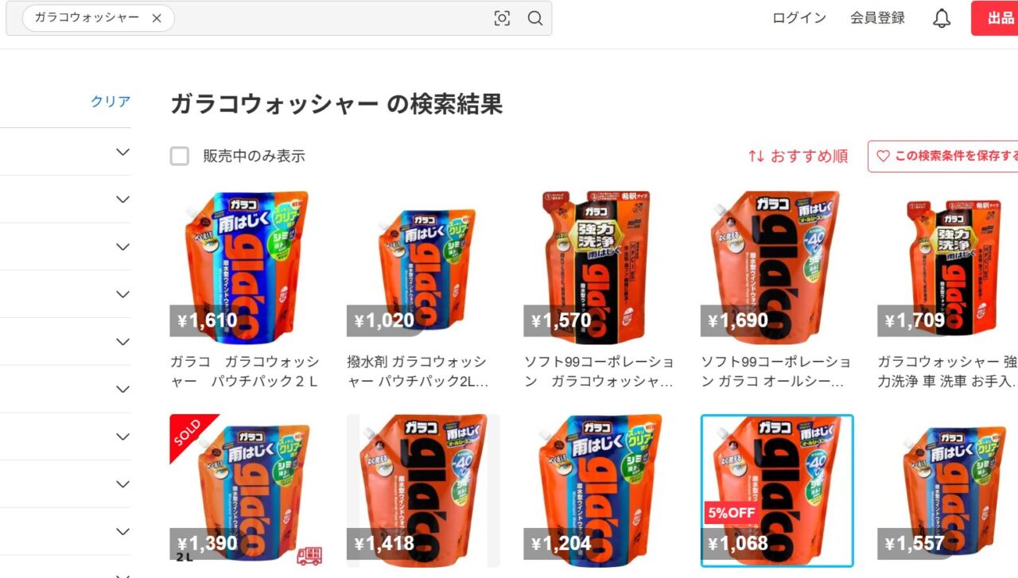Screen dimensions: 1018x578
Task: Go to 会員登録
Action: coord(878,18)
